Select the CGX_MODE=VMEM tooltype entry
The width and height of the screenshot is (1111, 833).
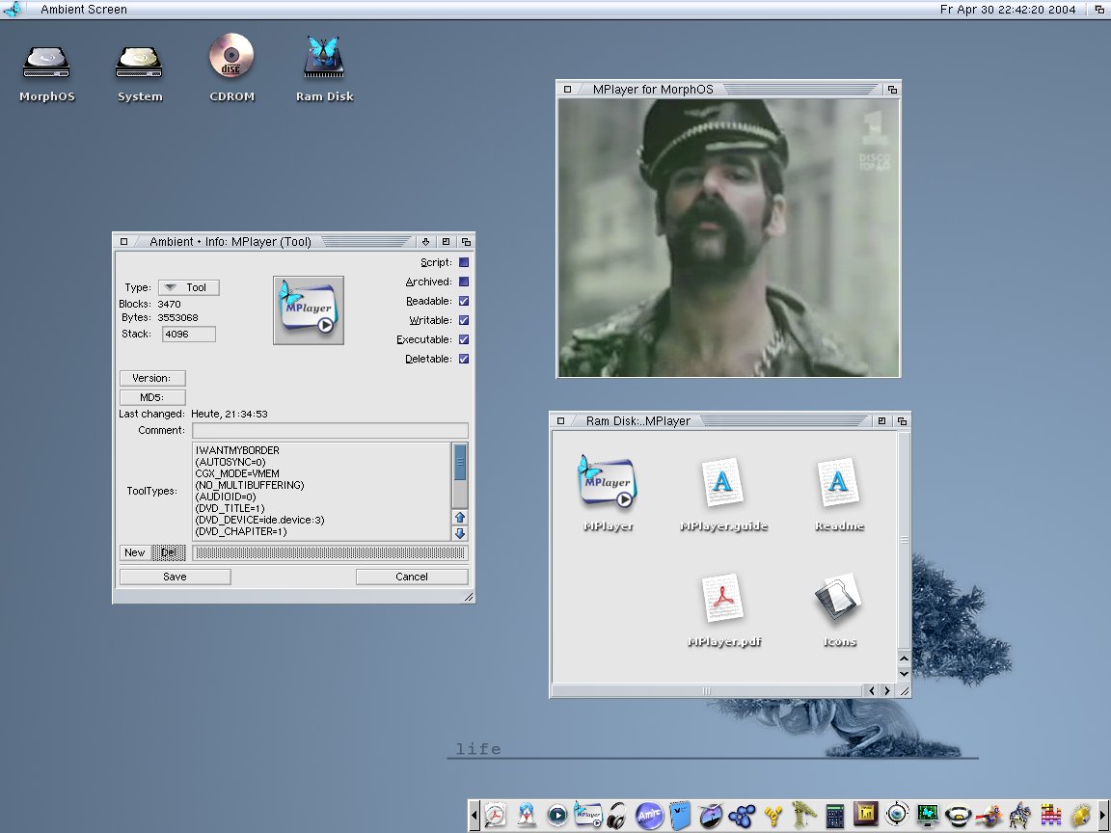coord(236,473)
